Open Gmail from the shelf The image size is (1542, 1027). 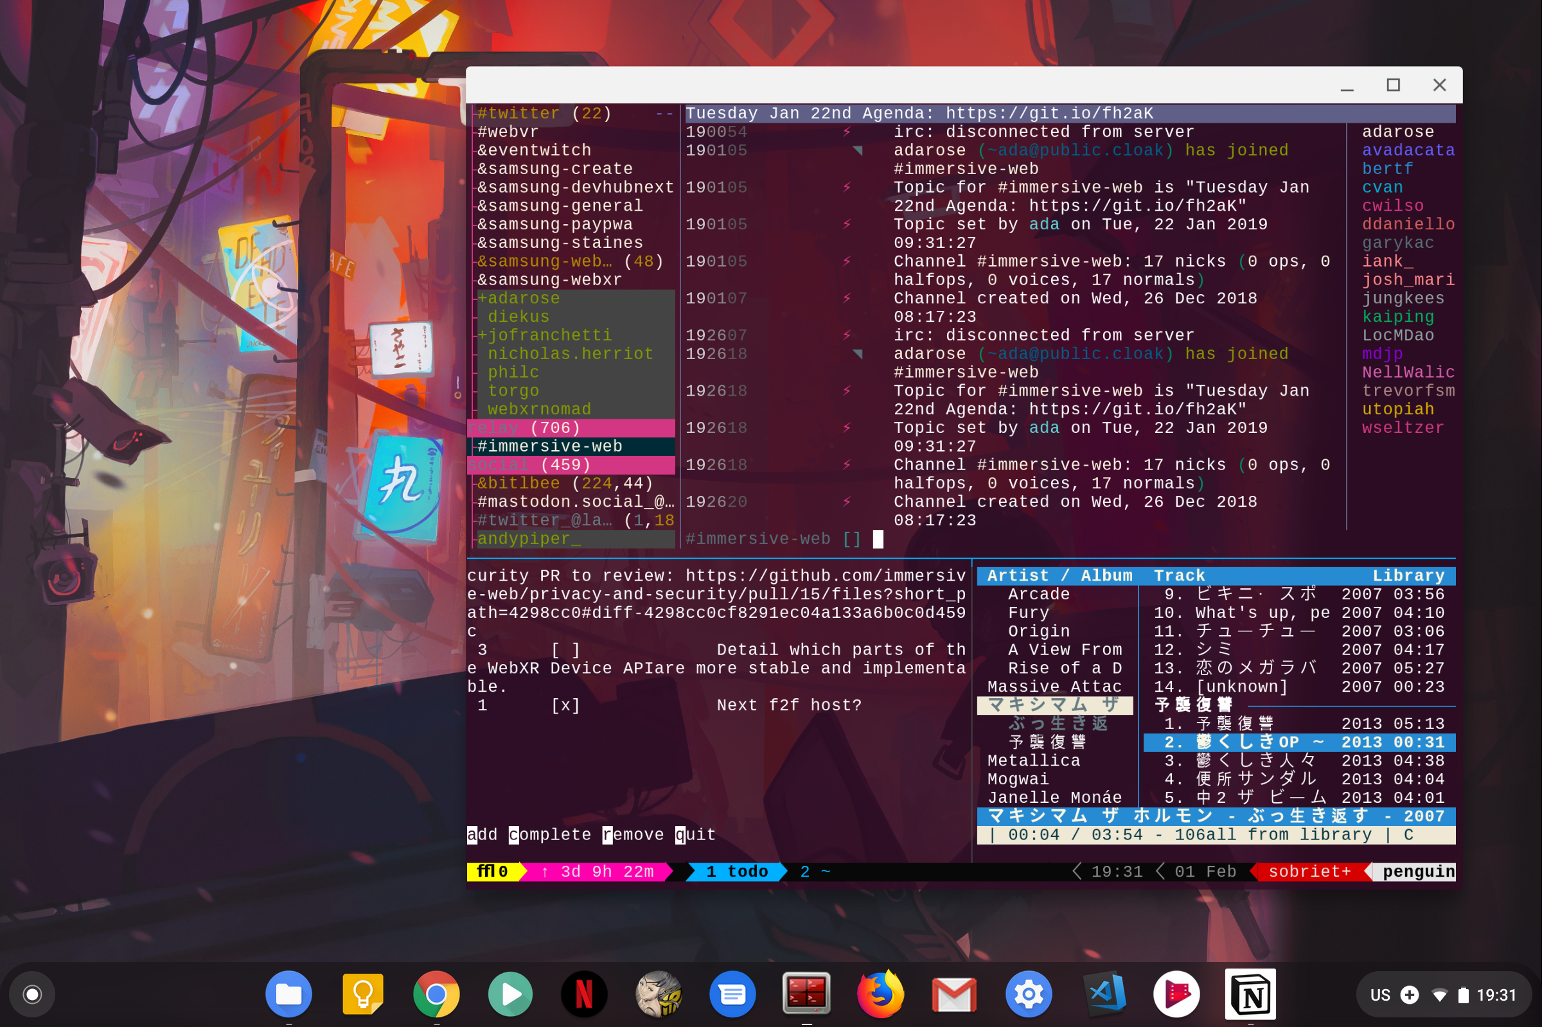tap(955, 993)
